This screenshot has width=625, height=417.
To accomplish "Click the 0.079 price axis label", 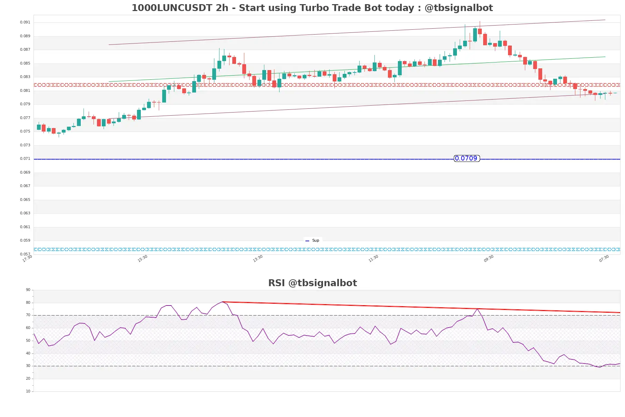I will click(25, 104).
